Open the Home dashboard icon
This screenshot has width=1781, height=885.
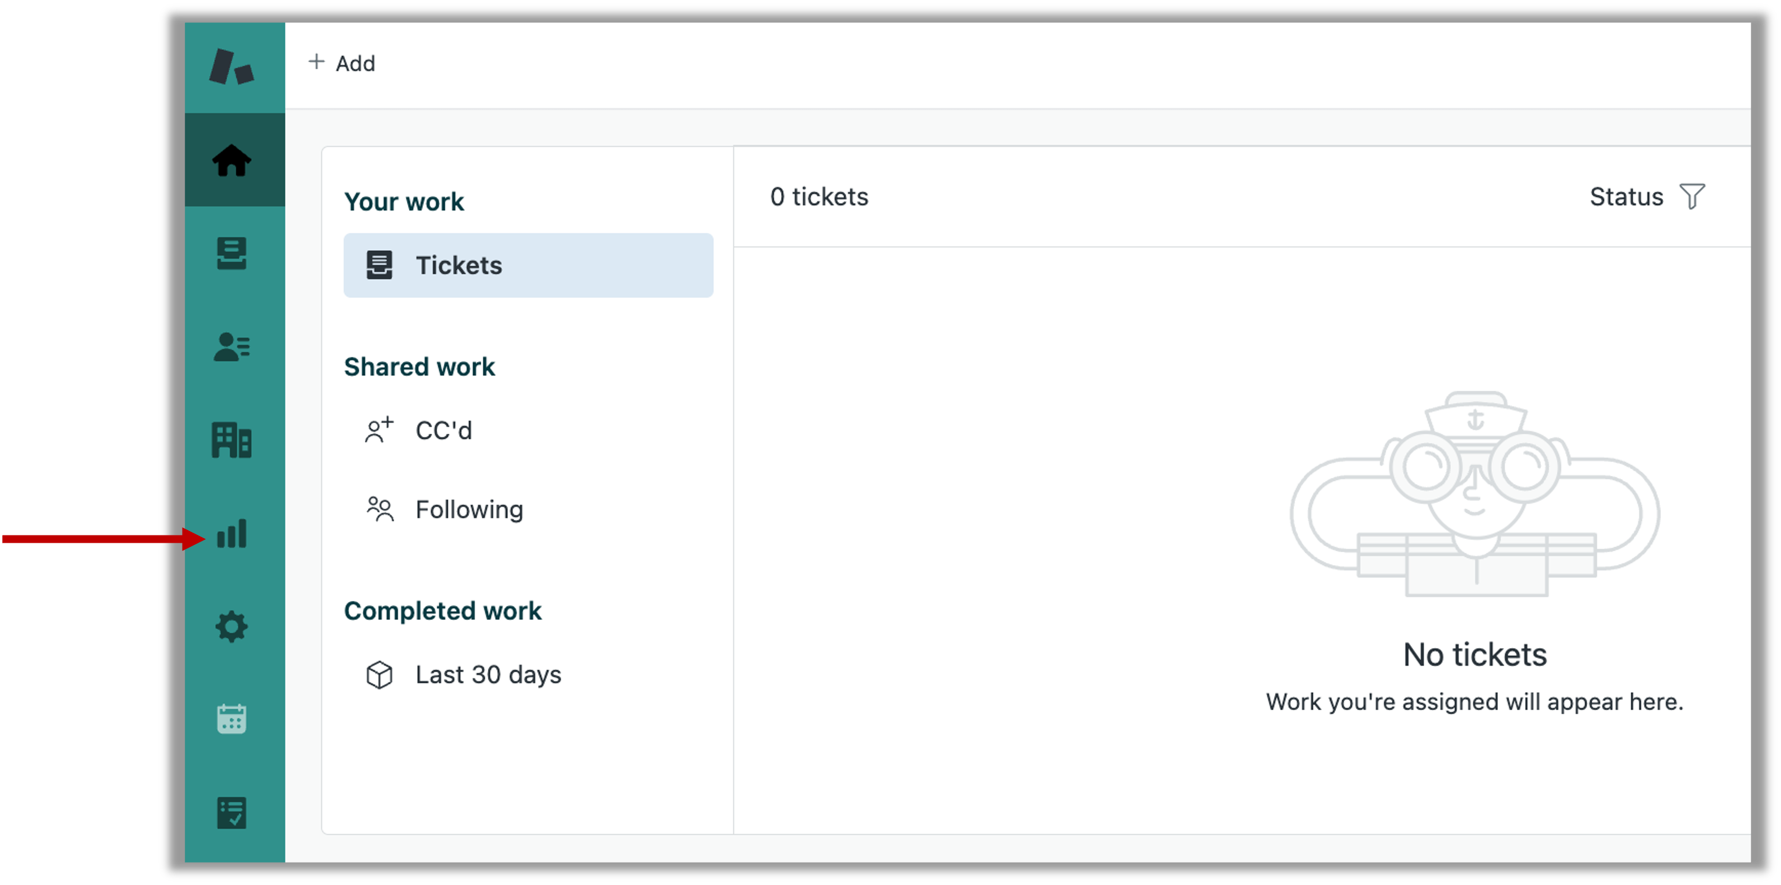tap(232, 160)
